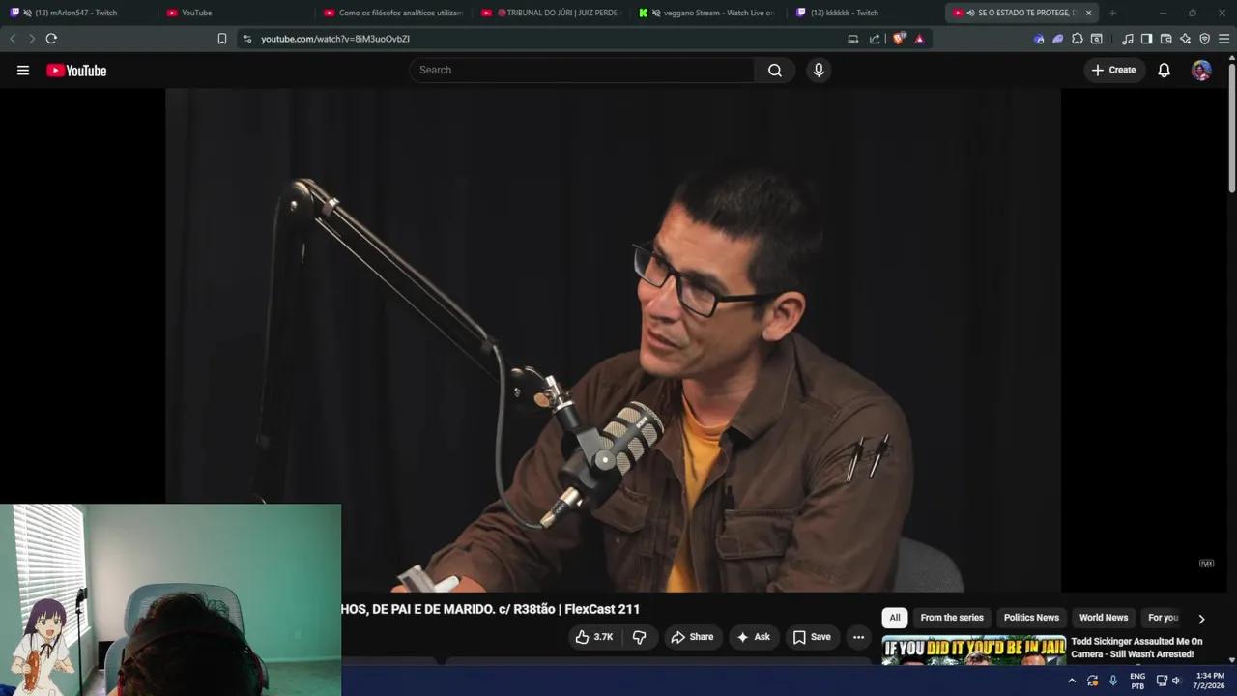Open the clock showing 1:34 PM
The height and width of the screenshot is (696, 1237).
tap(1209, 681)
